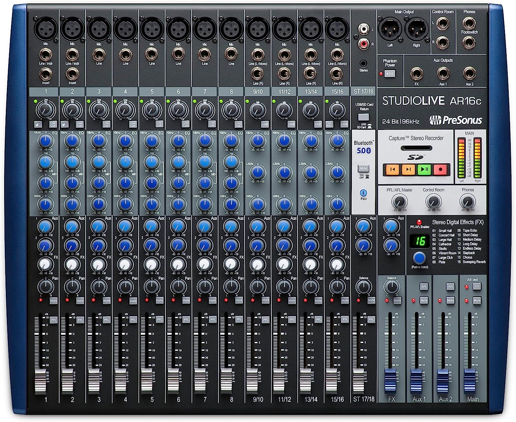Click the '24 Bit | 96kHz' label

pos(401,121)
